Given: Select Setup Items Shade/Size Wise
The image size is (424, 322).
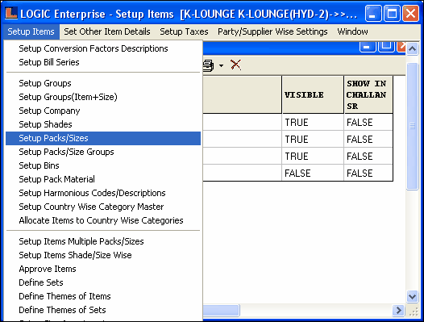Looking at the screenshot, I should click(103, 255).
